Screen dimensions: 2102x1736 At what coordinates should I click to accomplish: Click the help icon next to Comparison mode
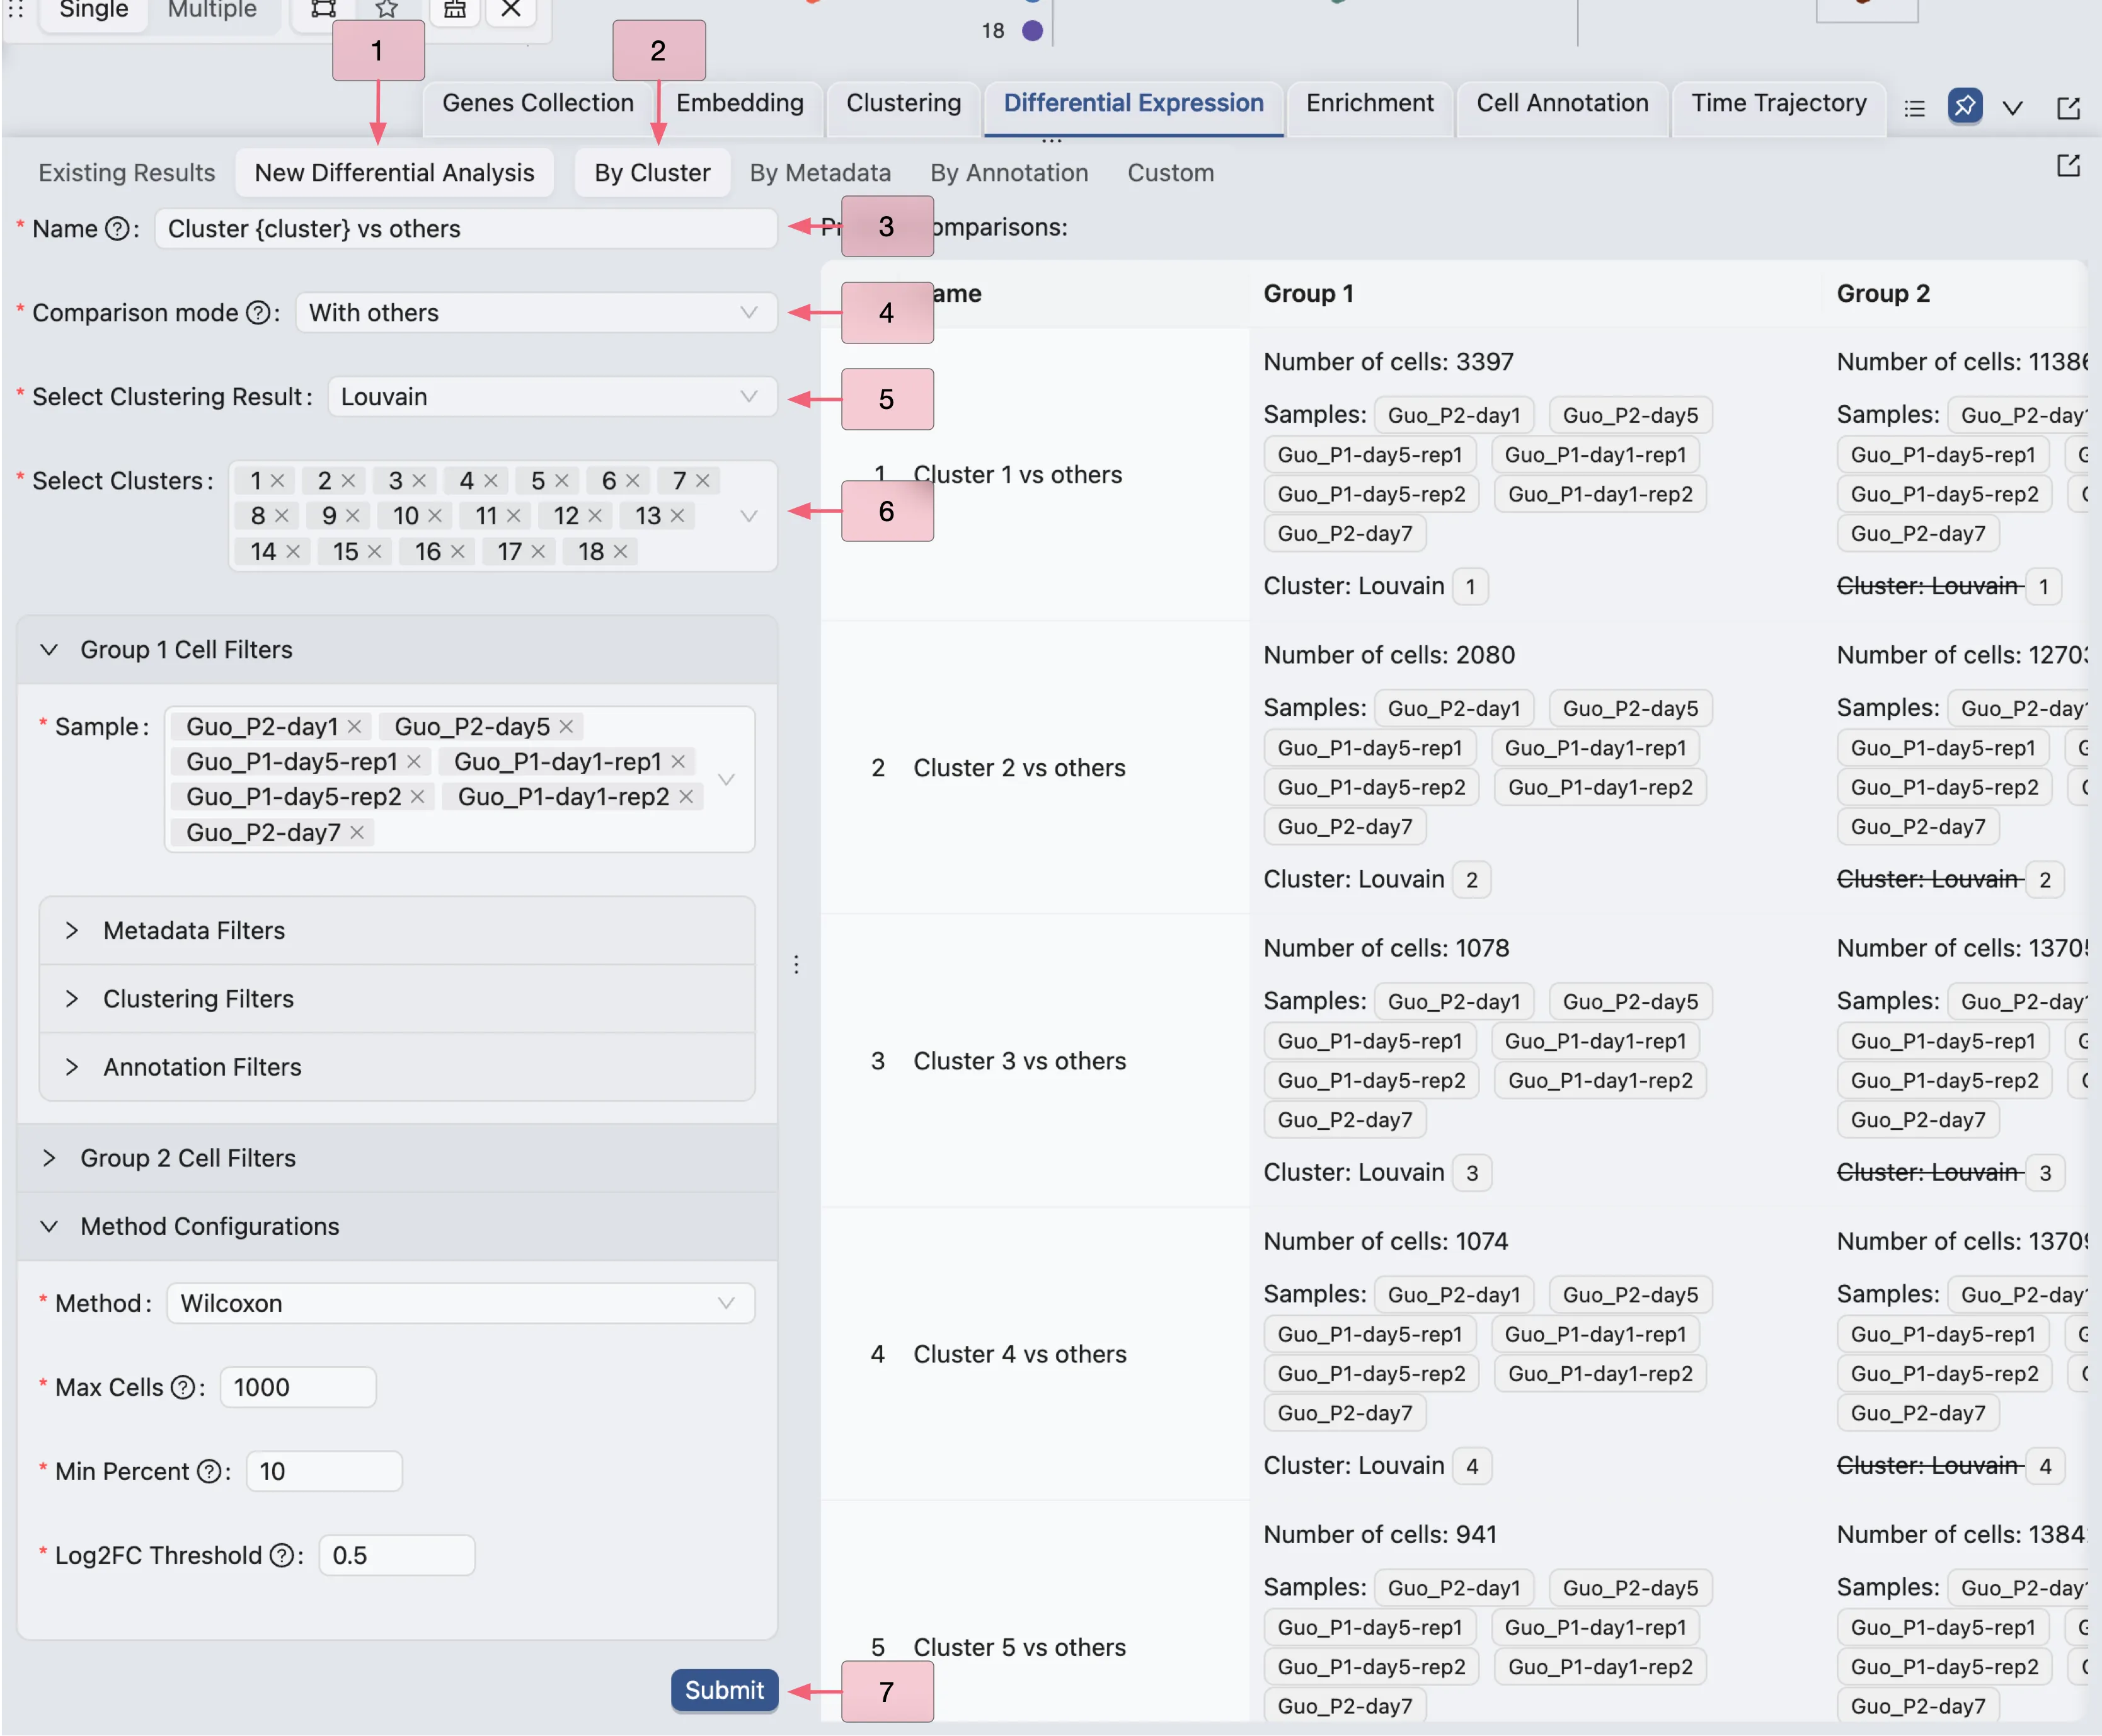258,313
